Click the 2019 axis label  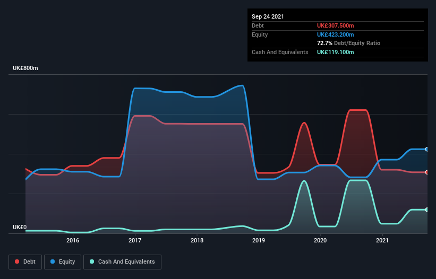259,240
